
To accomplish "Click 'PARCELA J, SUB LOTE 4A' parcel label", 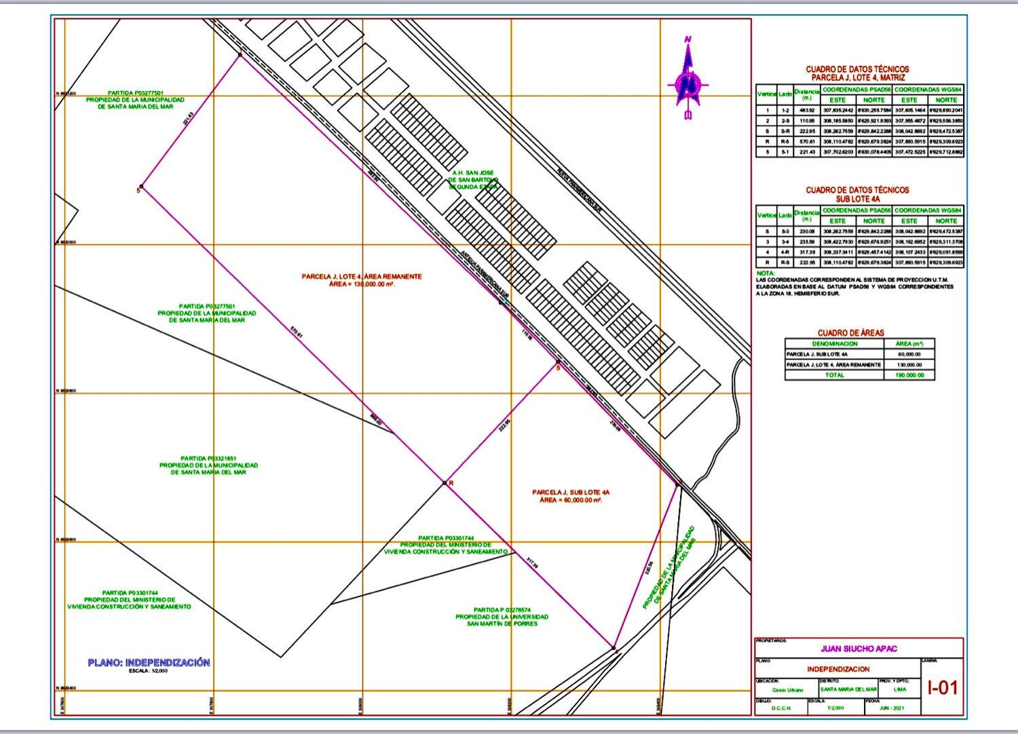I will pos(567,492).
